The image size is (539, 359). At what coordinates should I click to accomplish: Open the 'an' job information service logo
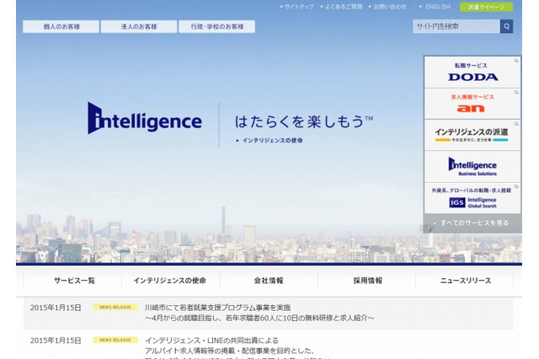coord(472,104)
